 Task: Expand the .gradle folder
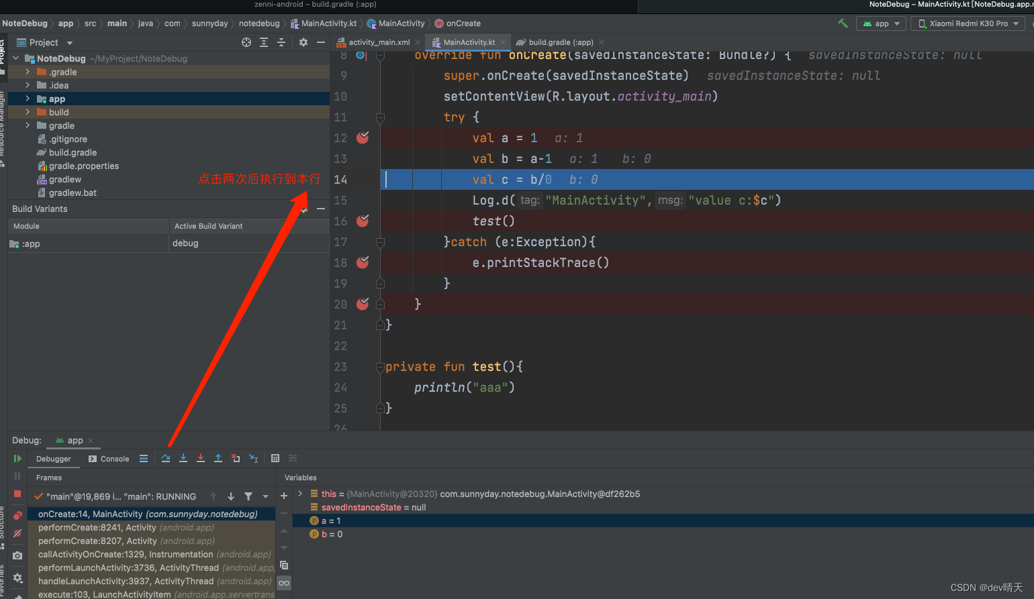click(28, 72)
